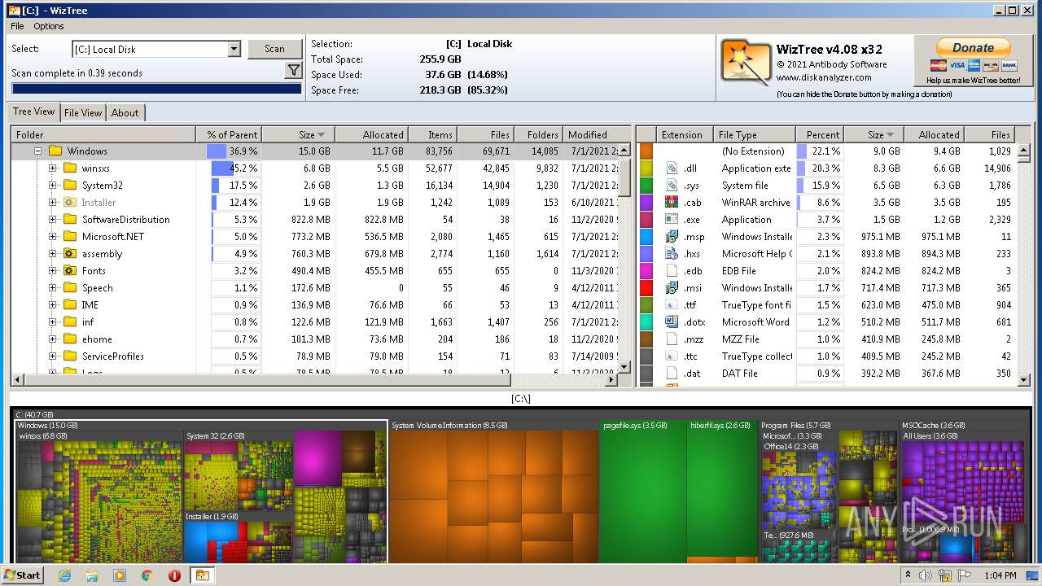Image resolution: width=1042 pixels, height=586 pixels.
Task: Open the Options menu
Action: 49,26
